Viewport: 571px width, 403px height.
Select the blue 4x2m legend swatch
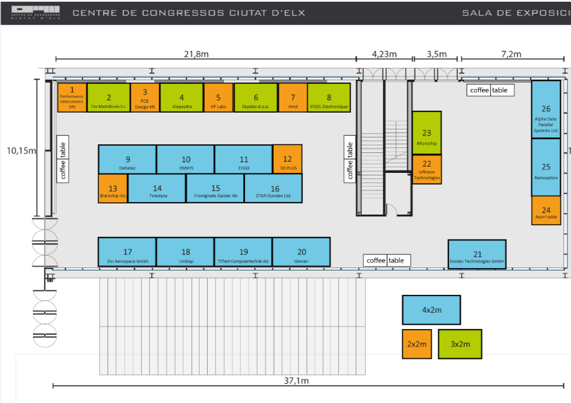431,310
